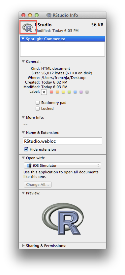Screen dimensions: 125x275
Task: Close the RStudio Info window
Action: tap(23, 15)
